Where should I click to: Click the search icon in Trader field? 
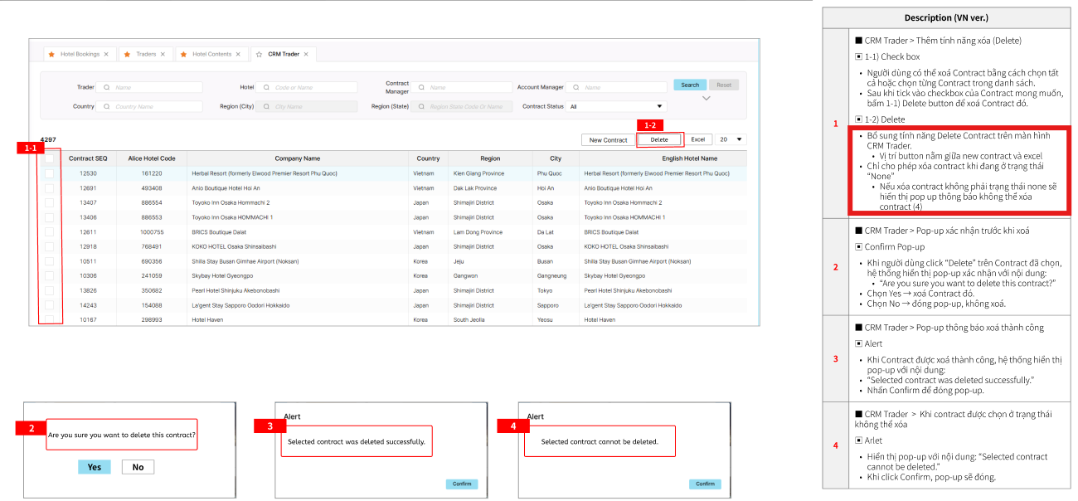[107, 87]
